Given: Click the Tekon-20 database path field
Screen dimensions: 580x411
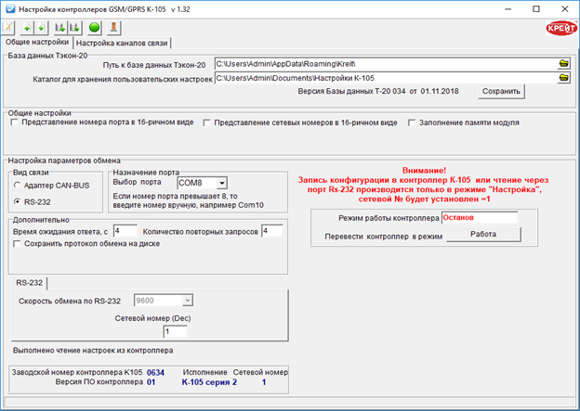Looking at the screenshot, I should pos(386,64).
